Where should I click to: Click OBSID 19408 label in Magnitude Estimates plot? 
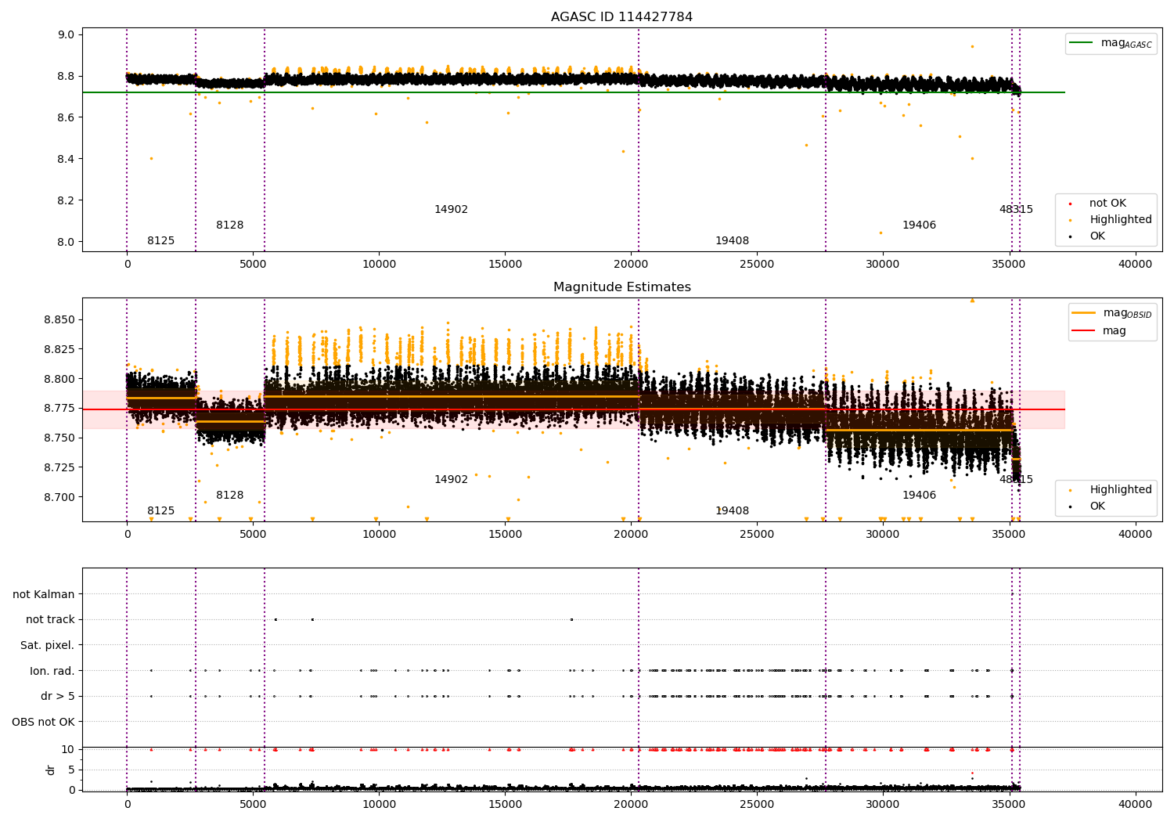coord(732,511)
